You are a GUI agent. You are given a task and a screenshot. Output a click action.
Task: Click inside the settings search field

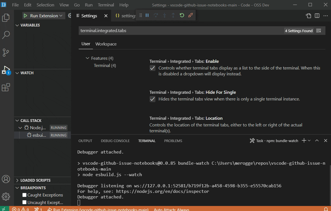pos(167,31)
